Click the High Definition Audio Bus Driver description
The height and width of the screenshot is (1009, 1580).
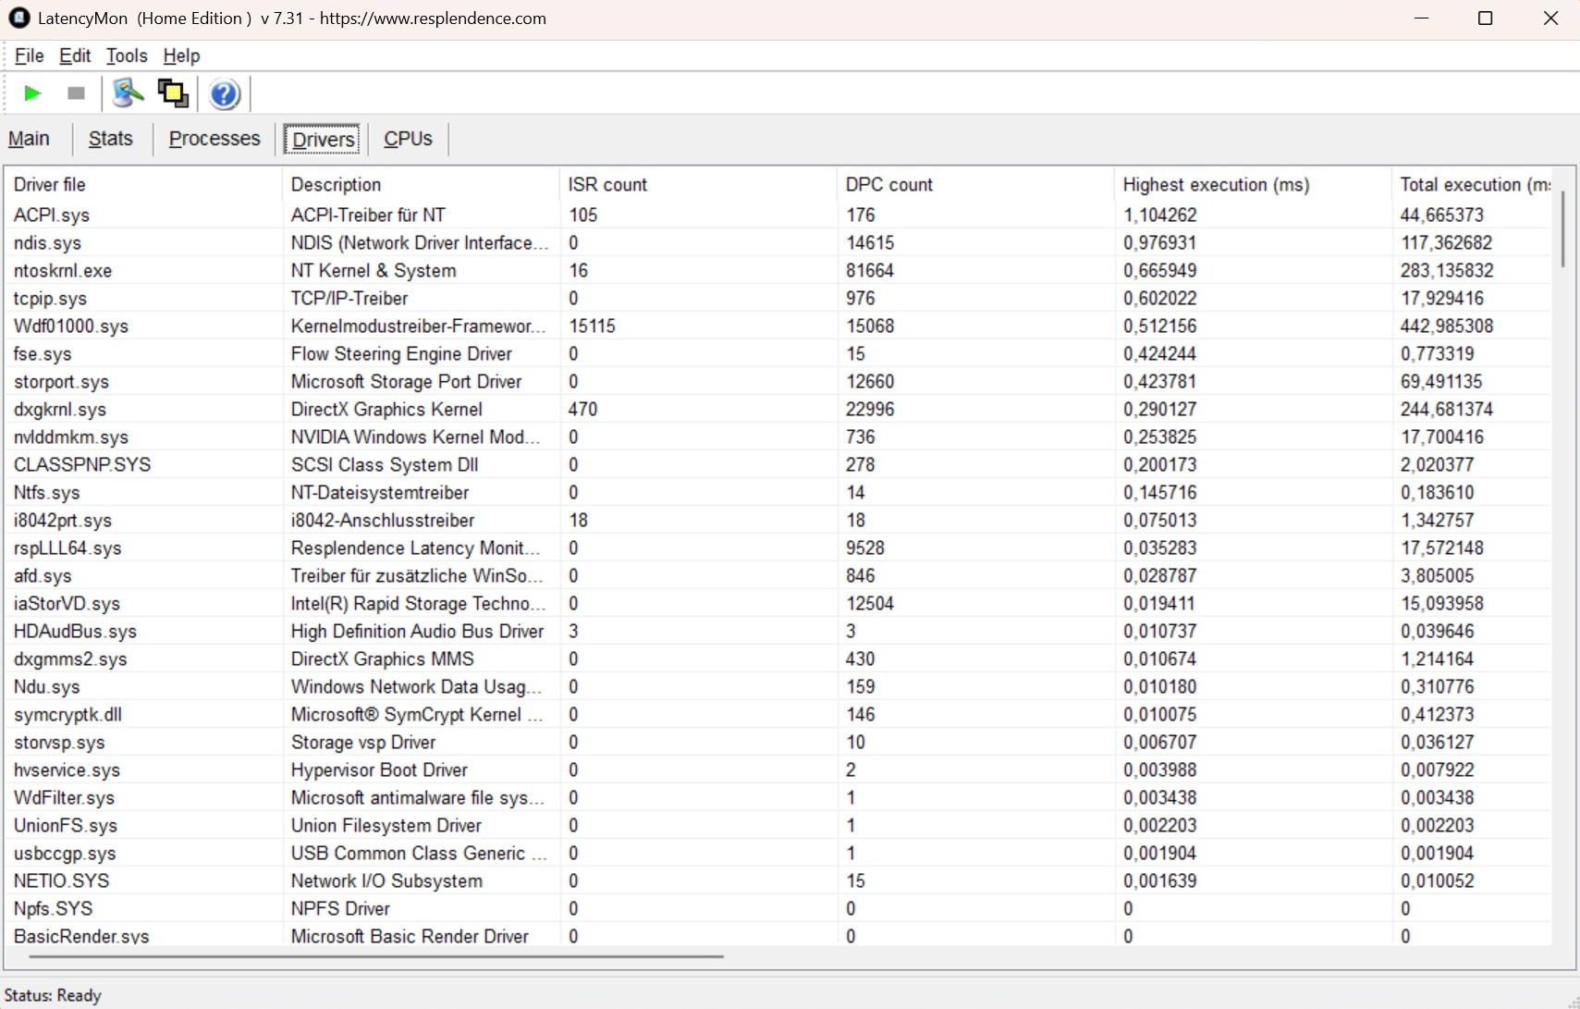417,631
